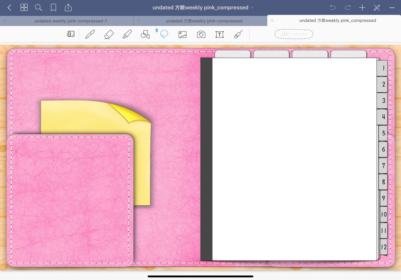Open the Share and export menu
This screenshot has height=280, width=401.
[x=68, y=7]
